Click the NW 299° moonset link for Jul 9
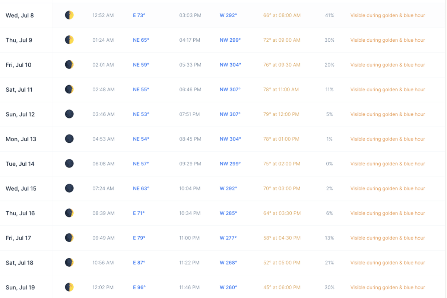 (x=230, y=40)
